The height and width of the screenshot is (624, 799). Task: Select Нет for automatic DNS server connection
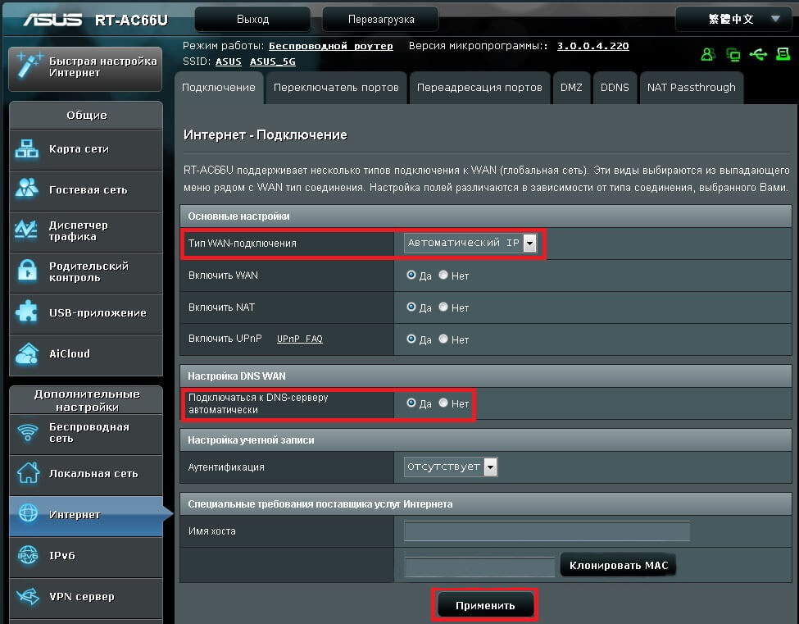(x=443, y=403)
